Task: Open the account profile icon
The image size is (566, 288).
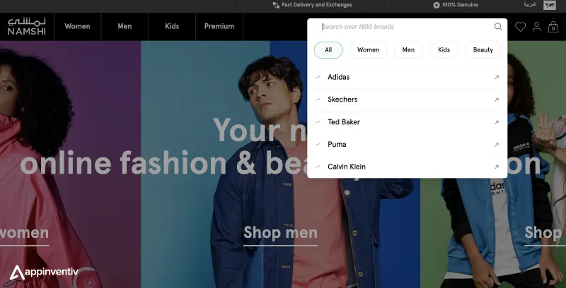Action: 537,27
